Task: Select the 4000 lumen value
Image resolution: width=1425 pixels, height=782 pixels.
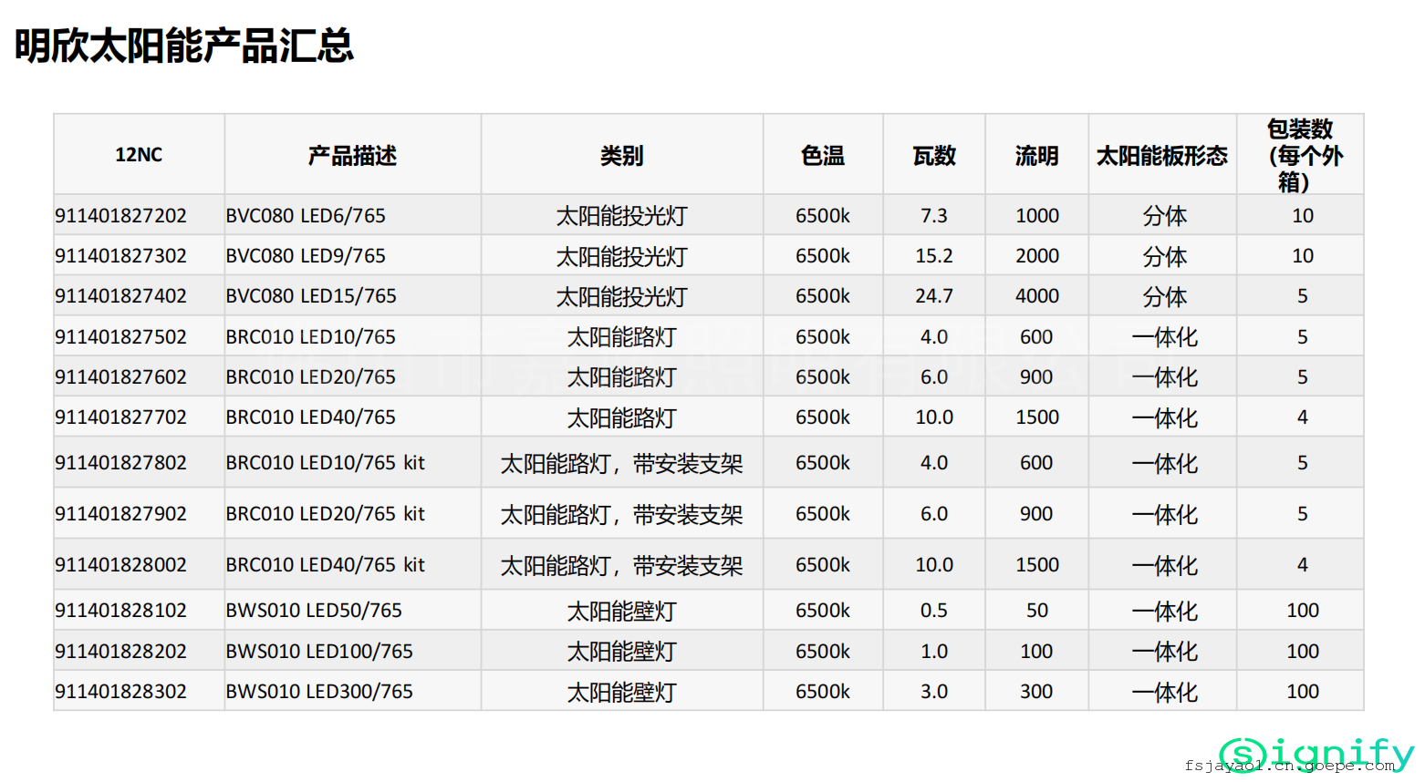Action: (1037, 296)
